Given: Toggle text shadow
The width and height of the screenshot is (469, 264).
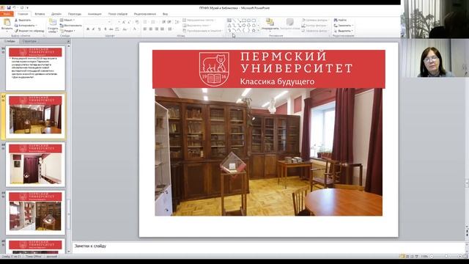Looking at the screenshot, I should click(x=105, y=29).
